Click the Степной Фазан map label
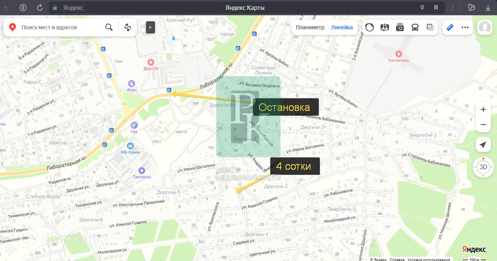Screen dimensions: 497x261 [x=43, y=196]
